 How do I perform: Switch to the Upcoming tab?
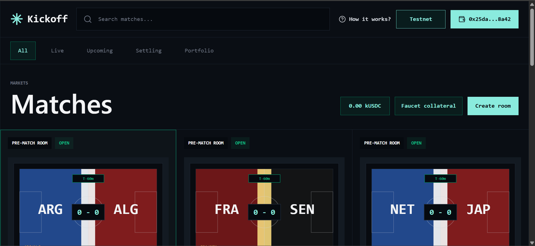(100, 50)
